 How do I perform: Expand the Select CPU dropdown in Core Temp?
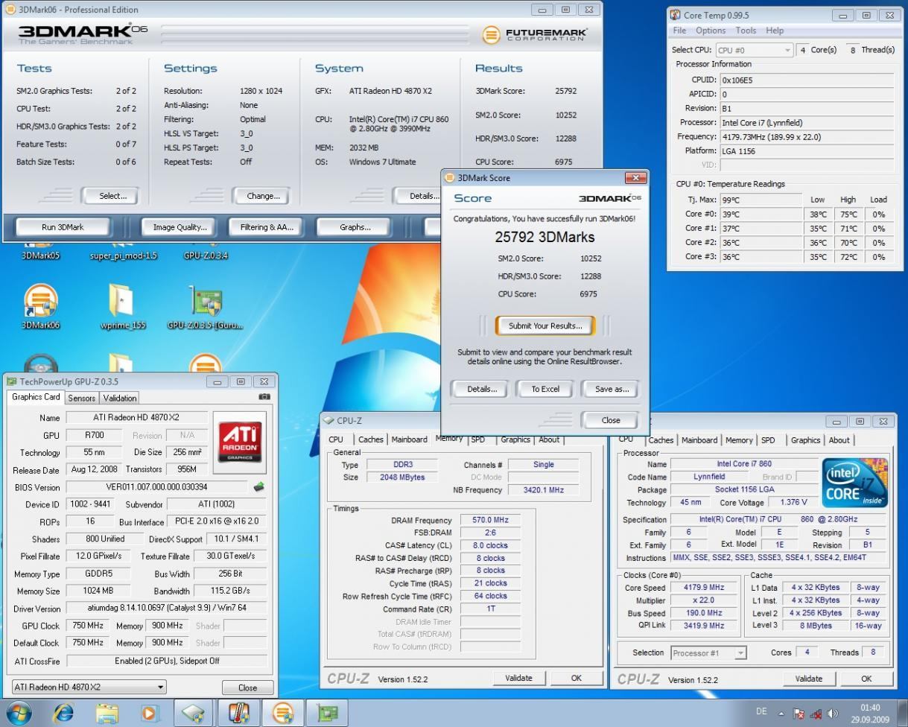754,50
